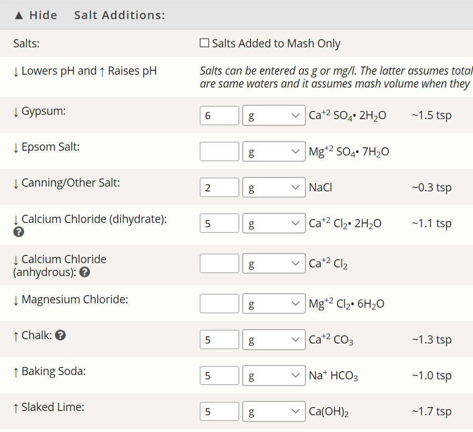This screenshot has height=432, width=473.
Task: Click the Baking Soda amount field
Action: point(219,376)
